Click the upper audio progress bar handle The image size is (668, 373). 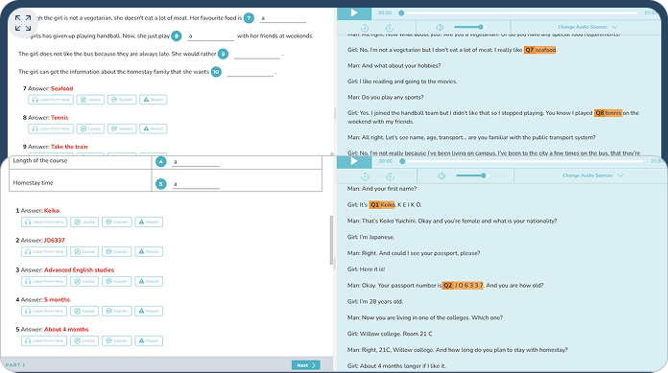coord(401,13)
